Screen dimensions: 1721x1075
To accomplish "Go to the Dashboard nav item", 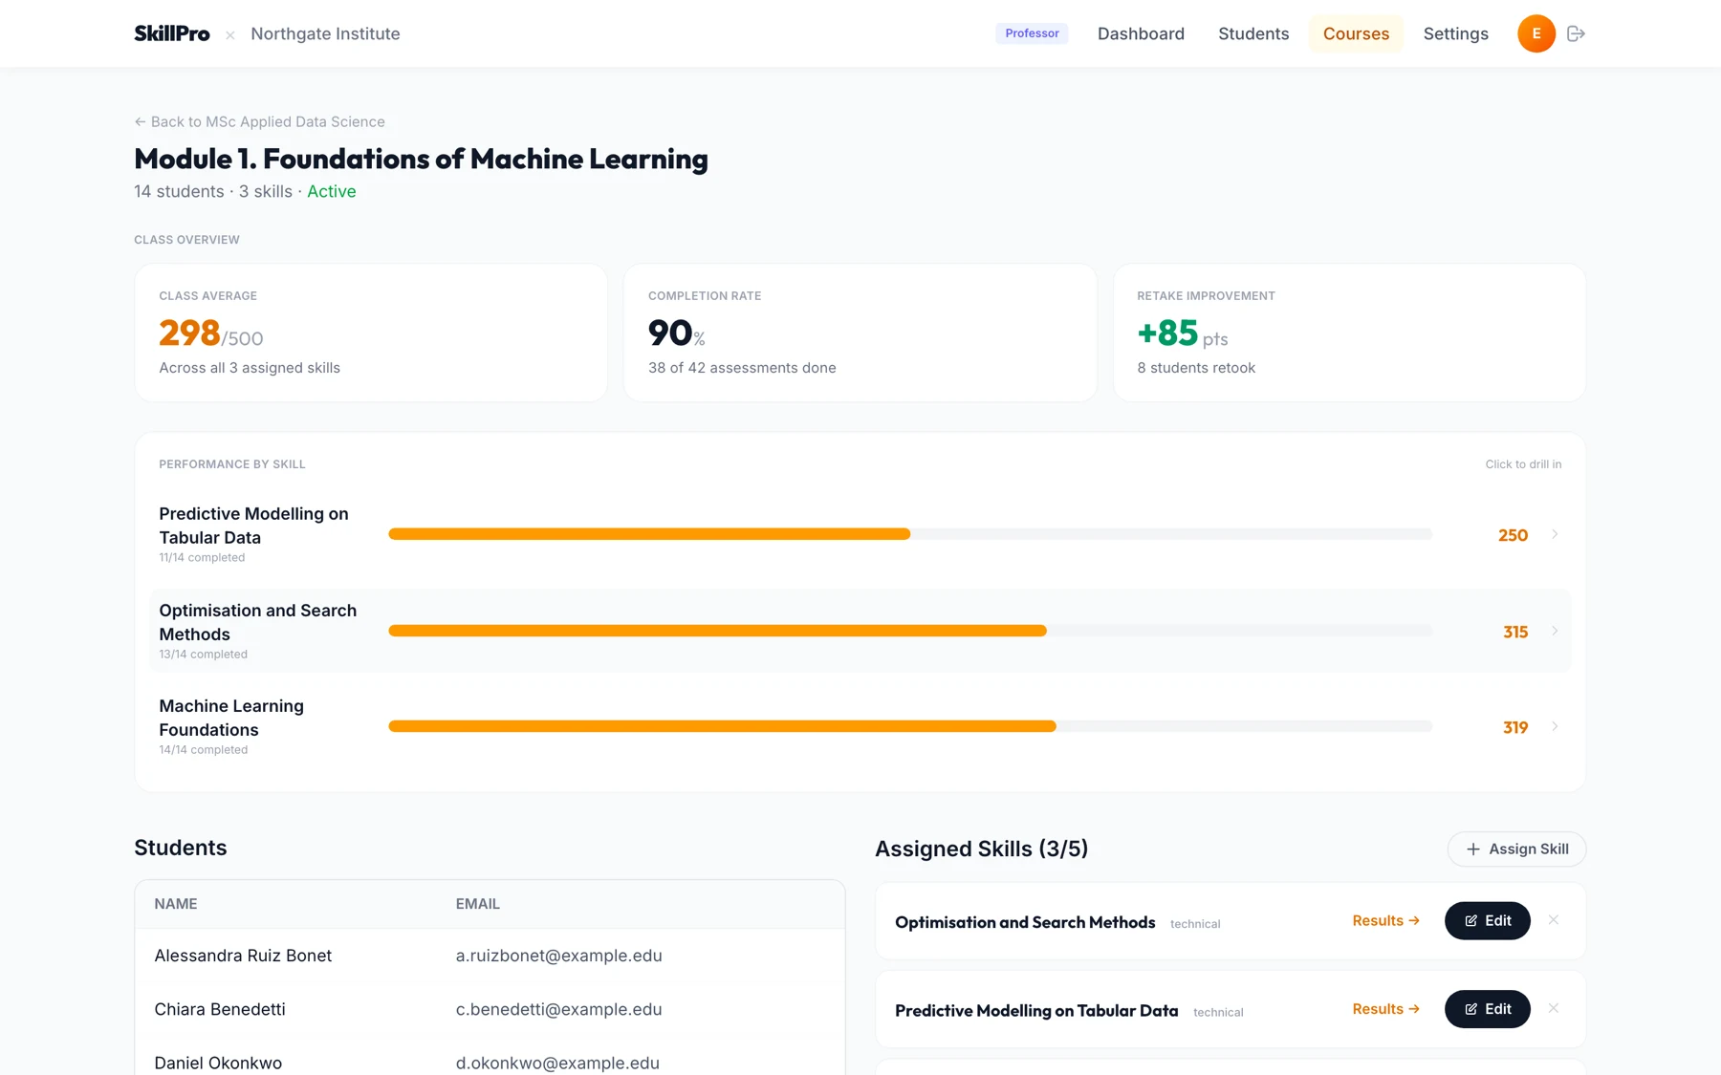I will point(1141,33).
